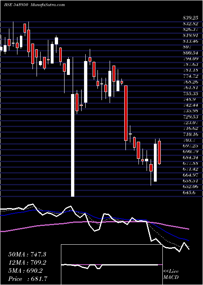Click the 12MA : 709.2 value

(27, 263)
